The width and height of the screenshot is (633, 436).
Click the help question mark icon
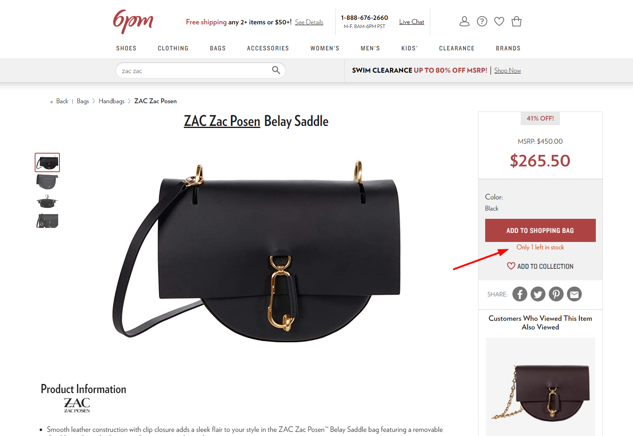click(x=482, y=21)
